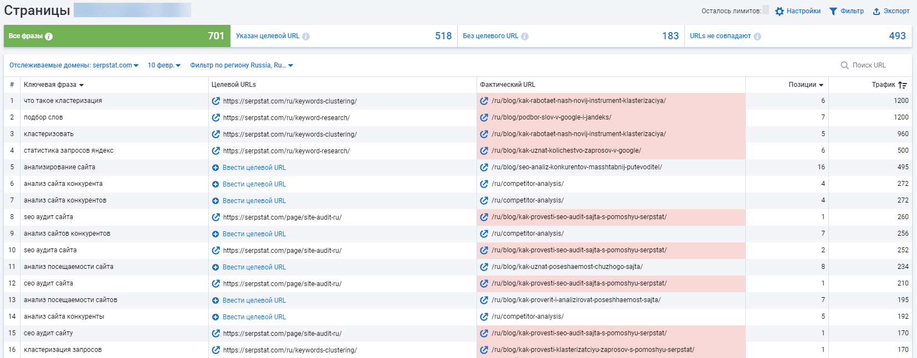Open actual URL icon for kak-uznat-kolichestvo-zaprosov-v-google
917x358 pixels.
tap(484, 151)
